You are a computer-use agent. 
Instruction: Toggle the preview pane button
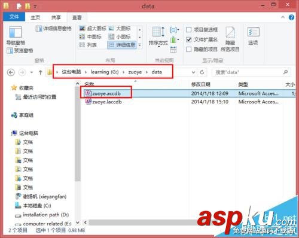(20, 51)
